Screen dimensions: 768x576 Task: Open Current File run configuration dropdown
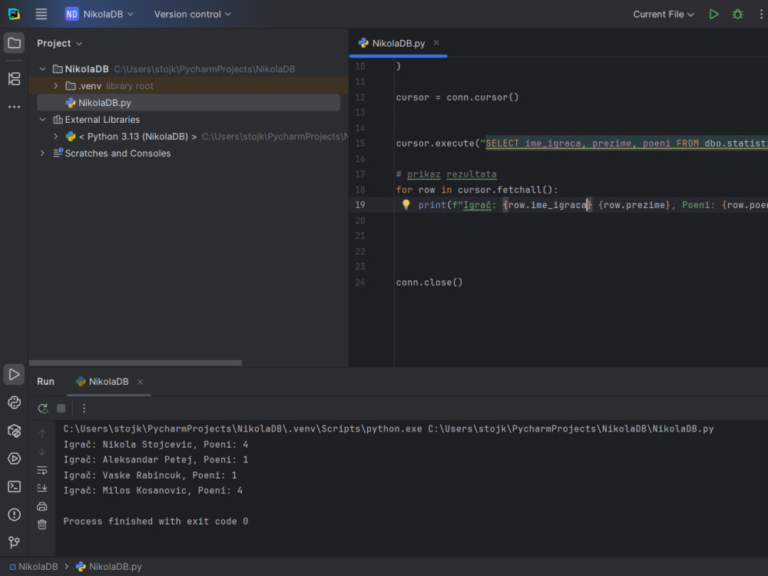(x=664, y=14)
